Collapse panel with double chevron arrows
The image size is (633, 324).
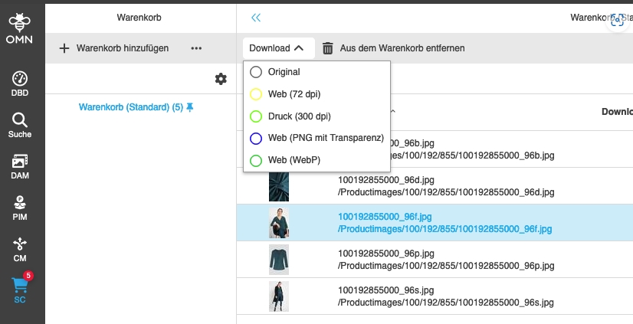256,17
